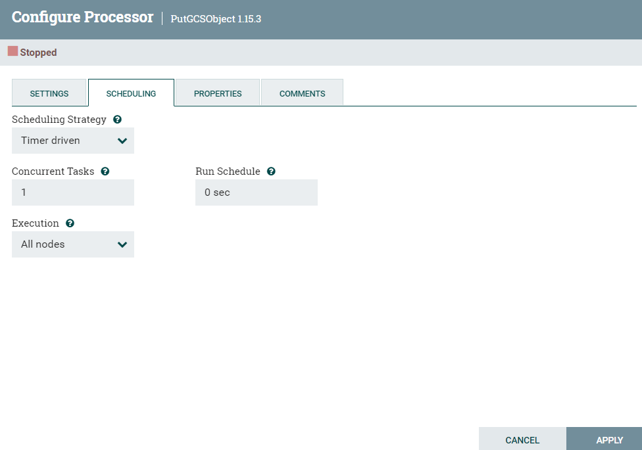The height and width of the screenshot is (450, 642).
Task: Edit the Run Schedule 0 sec field
Action: (x=257, y=192)
